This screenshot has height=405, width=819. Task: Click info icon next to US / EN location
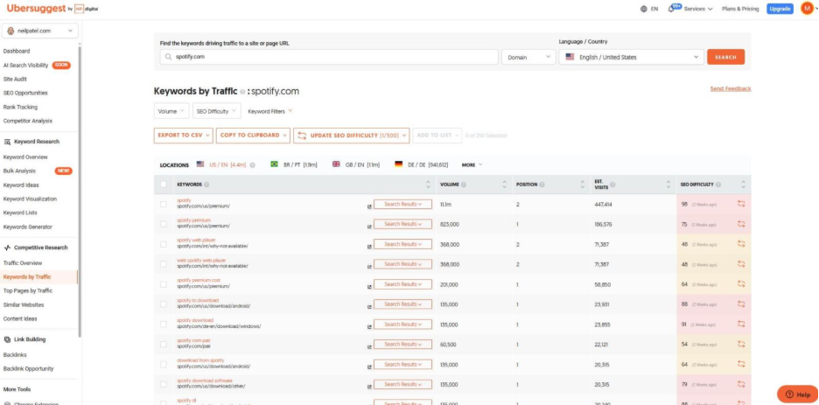[x=253, y=165]
